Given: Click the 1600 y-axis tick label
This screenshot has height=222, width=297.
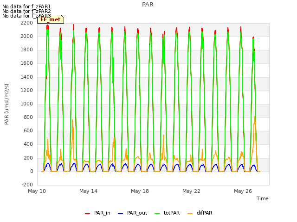Looking at the screenshot, I should [27, 63].
